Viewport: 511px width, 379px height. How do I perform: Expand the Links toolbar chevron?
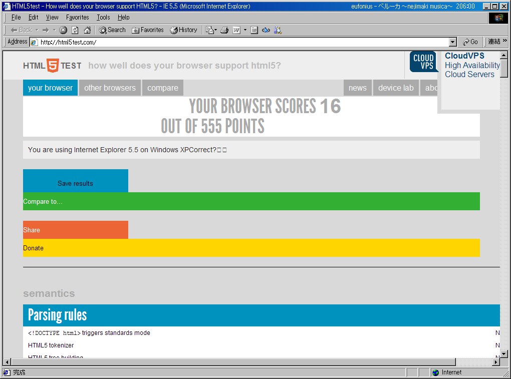click(505, 41)
